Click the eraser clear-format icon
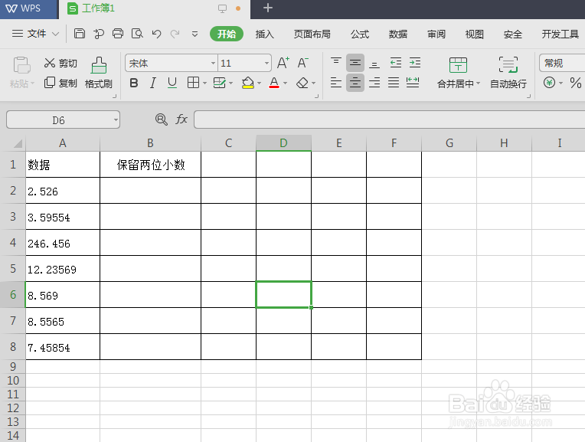 point(302,83)
